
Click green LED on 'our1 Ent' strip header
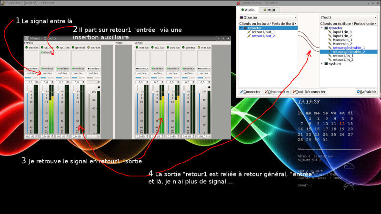(58, 48)
